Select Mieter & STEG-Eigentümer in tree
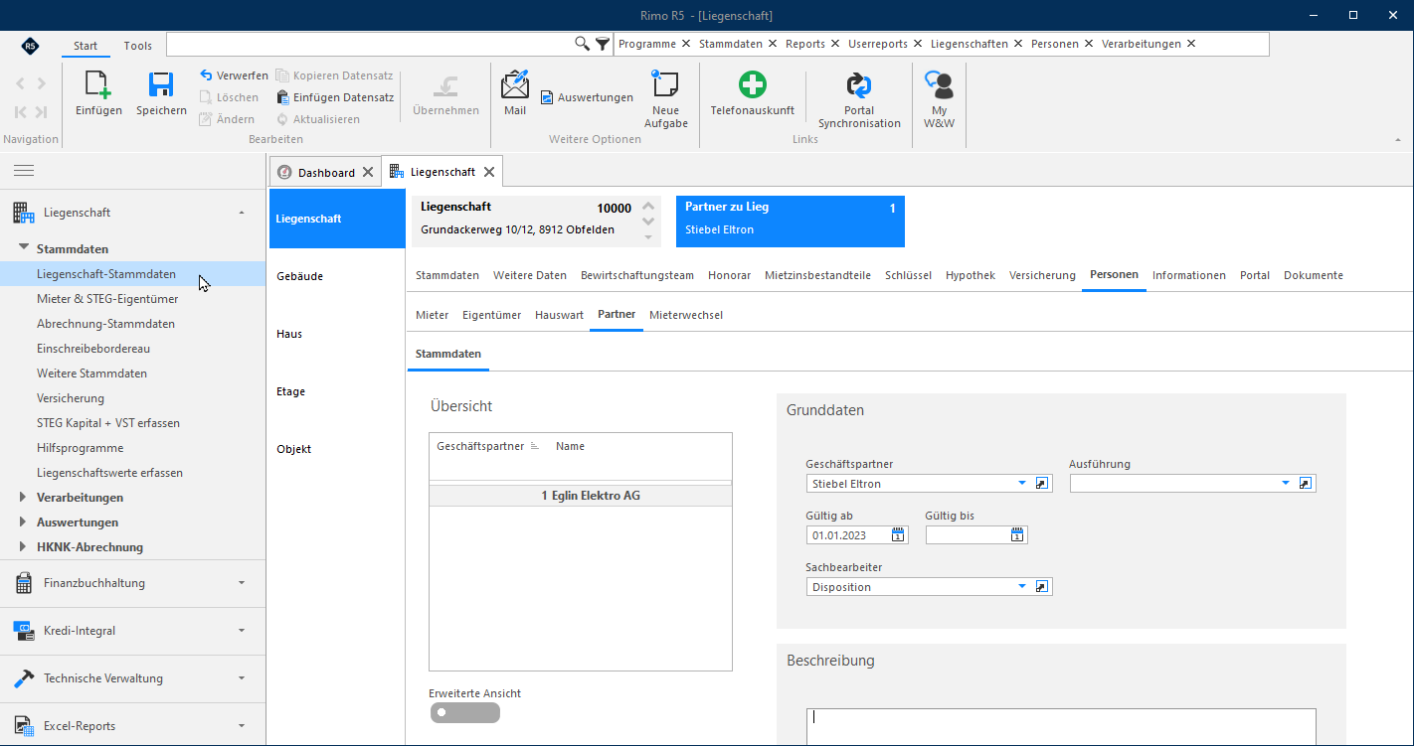Image resolution: width=1414 pixels, height=746 pixels. [107, 299]
